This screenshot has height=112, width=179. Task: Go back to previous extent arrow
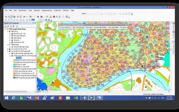click(x=24, y=17)
